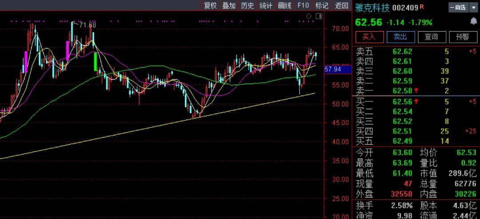Screen dimensions: 480x219
Task: Click the blue 57.94 price axis tag
Action: (332, 70)
